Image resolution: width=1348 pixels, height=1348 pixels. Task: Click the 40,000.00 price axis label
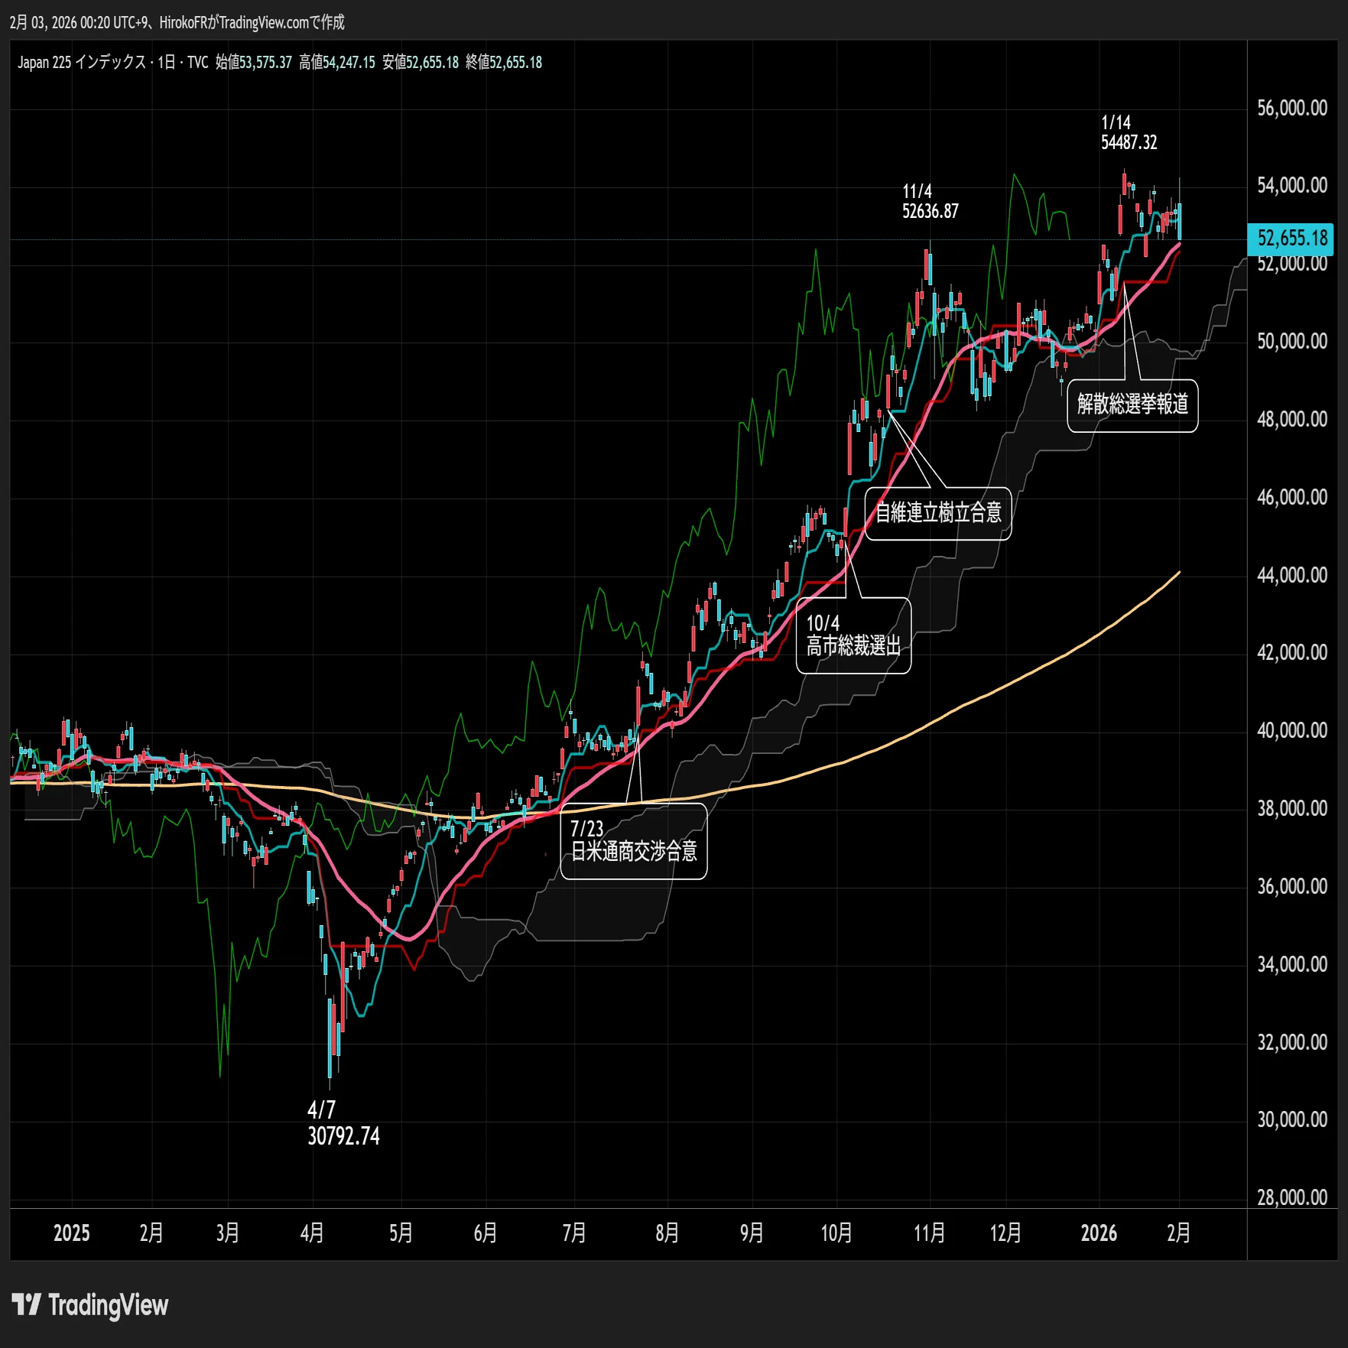click(x=1292, y=730)
